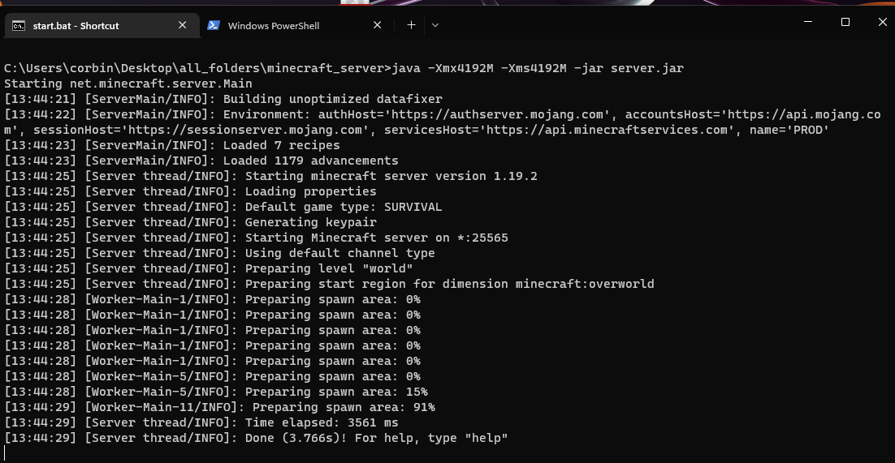
Task: Close the Windows PowerShell tab
Action: (377, 25)
